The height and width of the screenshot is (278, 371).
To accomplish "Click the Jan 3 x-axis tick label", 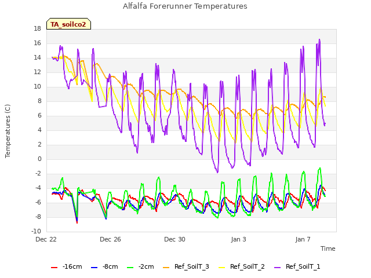I will pos(239,239).
